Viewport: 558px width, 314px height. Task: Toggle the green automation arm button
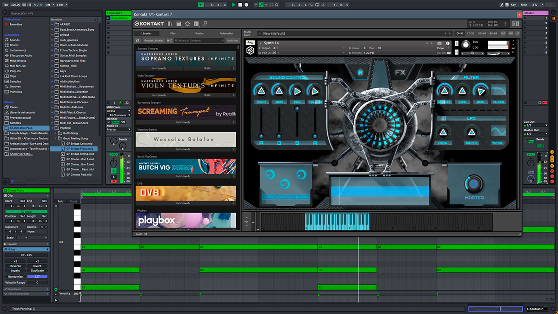[261, 4]
